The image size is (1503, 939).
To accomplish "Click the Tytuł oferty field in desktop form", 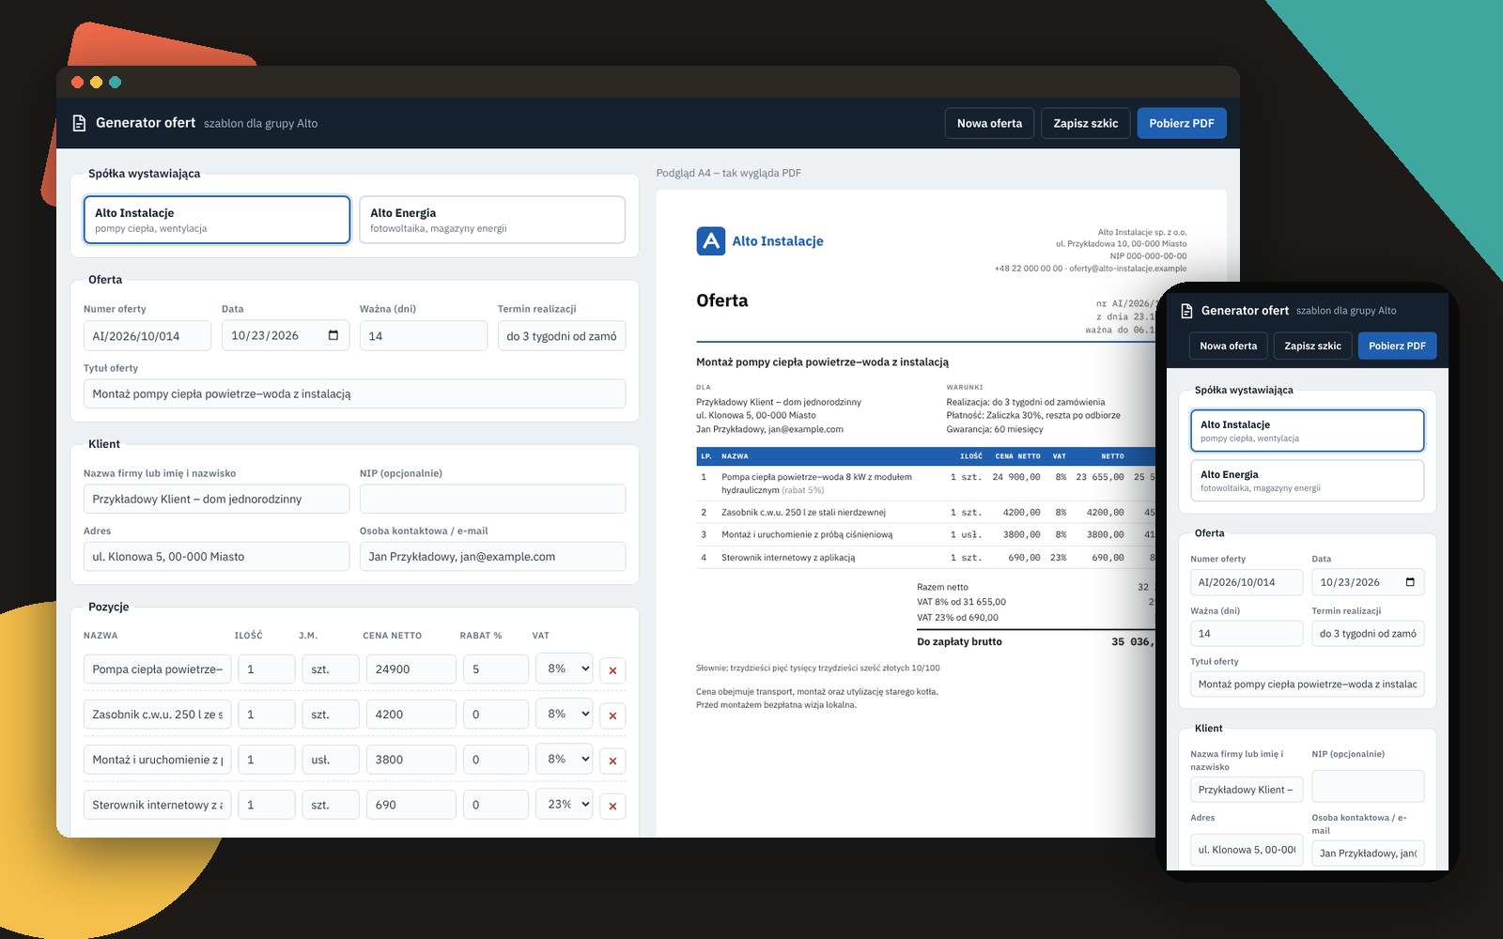I will [x=354, y=393].
